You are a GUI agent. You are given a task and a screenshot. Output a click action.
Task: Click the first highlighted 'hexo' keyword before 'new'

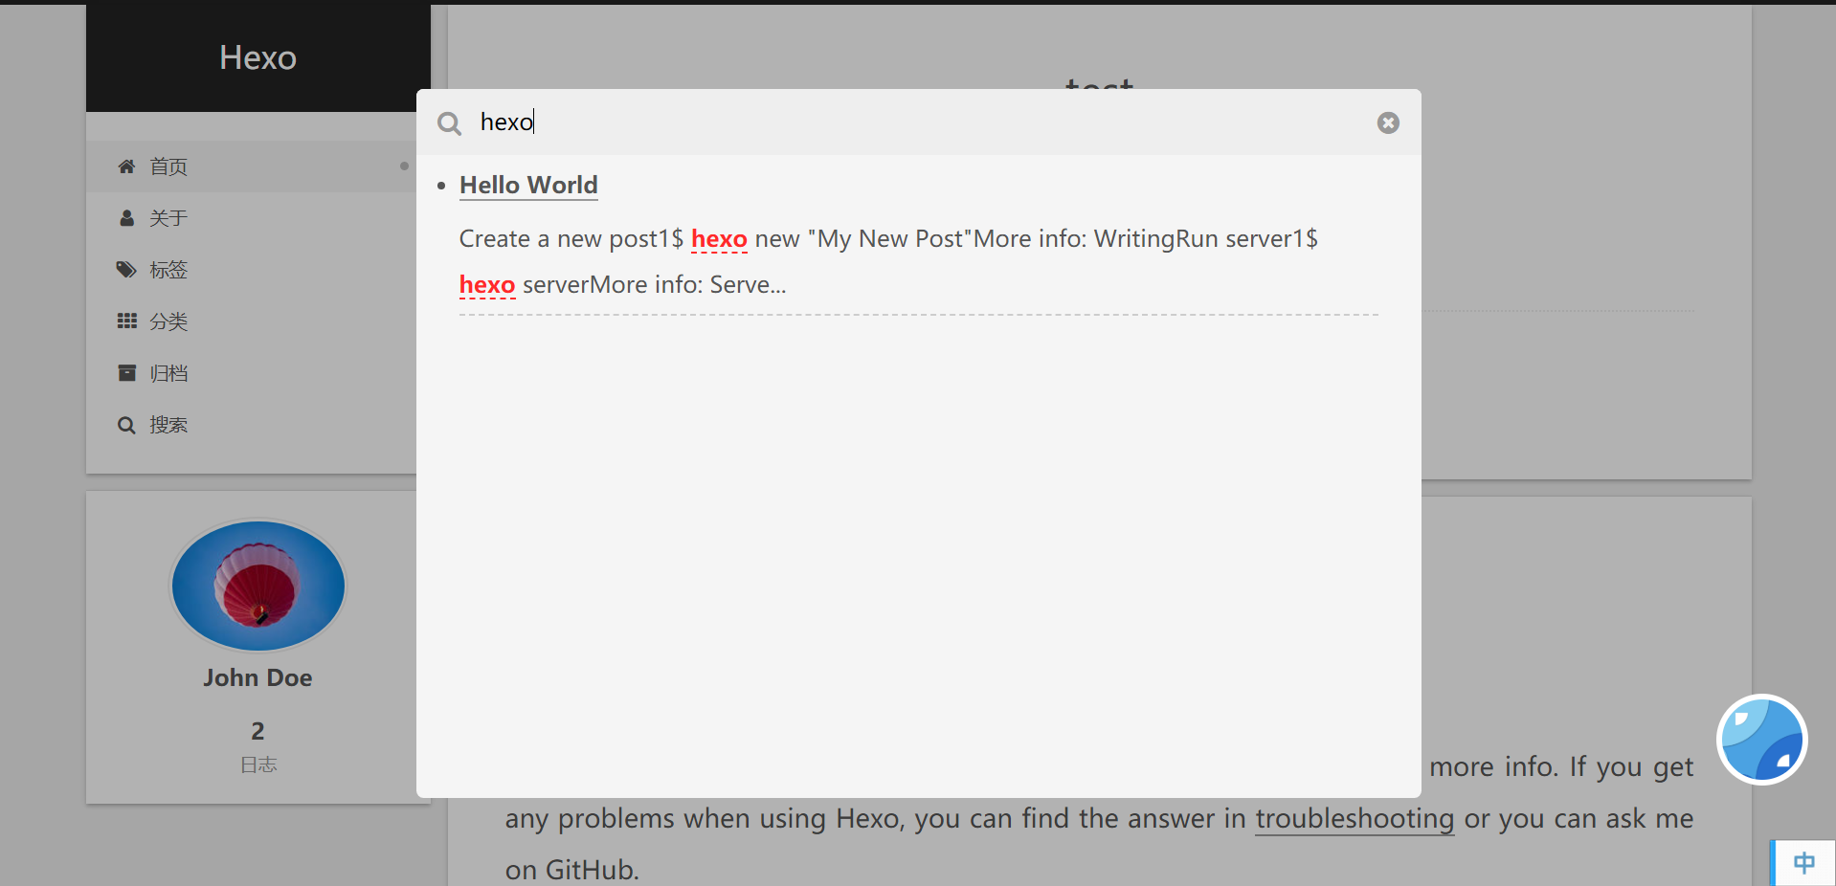coord(719,238)
